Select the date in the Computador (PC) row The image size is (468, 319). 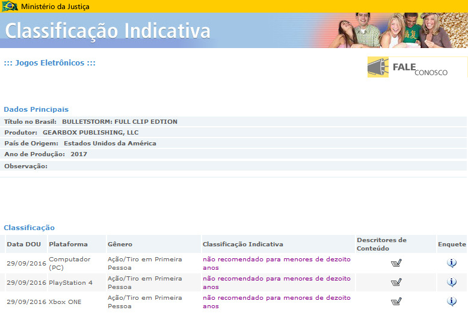tap(26, 263)
